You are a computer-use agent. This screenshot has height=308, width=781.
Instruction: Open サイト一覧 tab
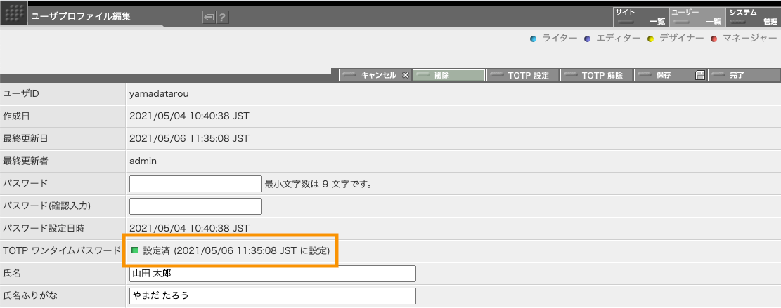pos(640,17)
